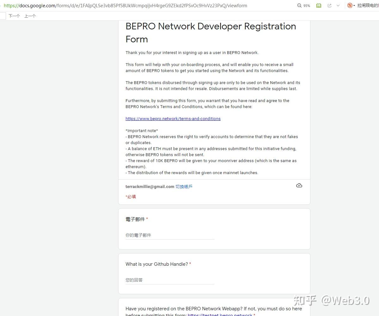
Task: Click the share page icon in the toolbar
Action: click(329, 5)
